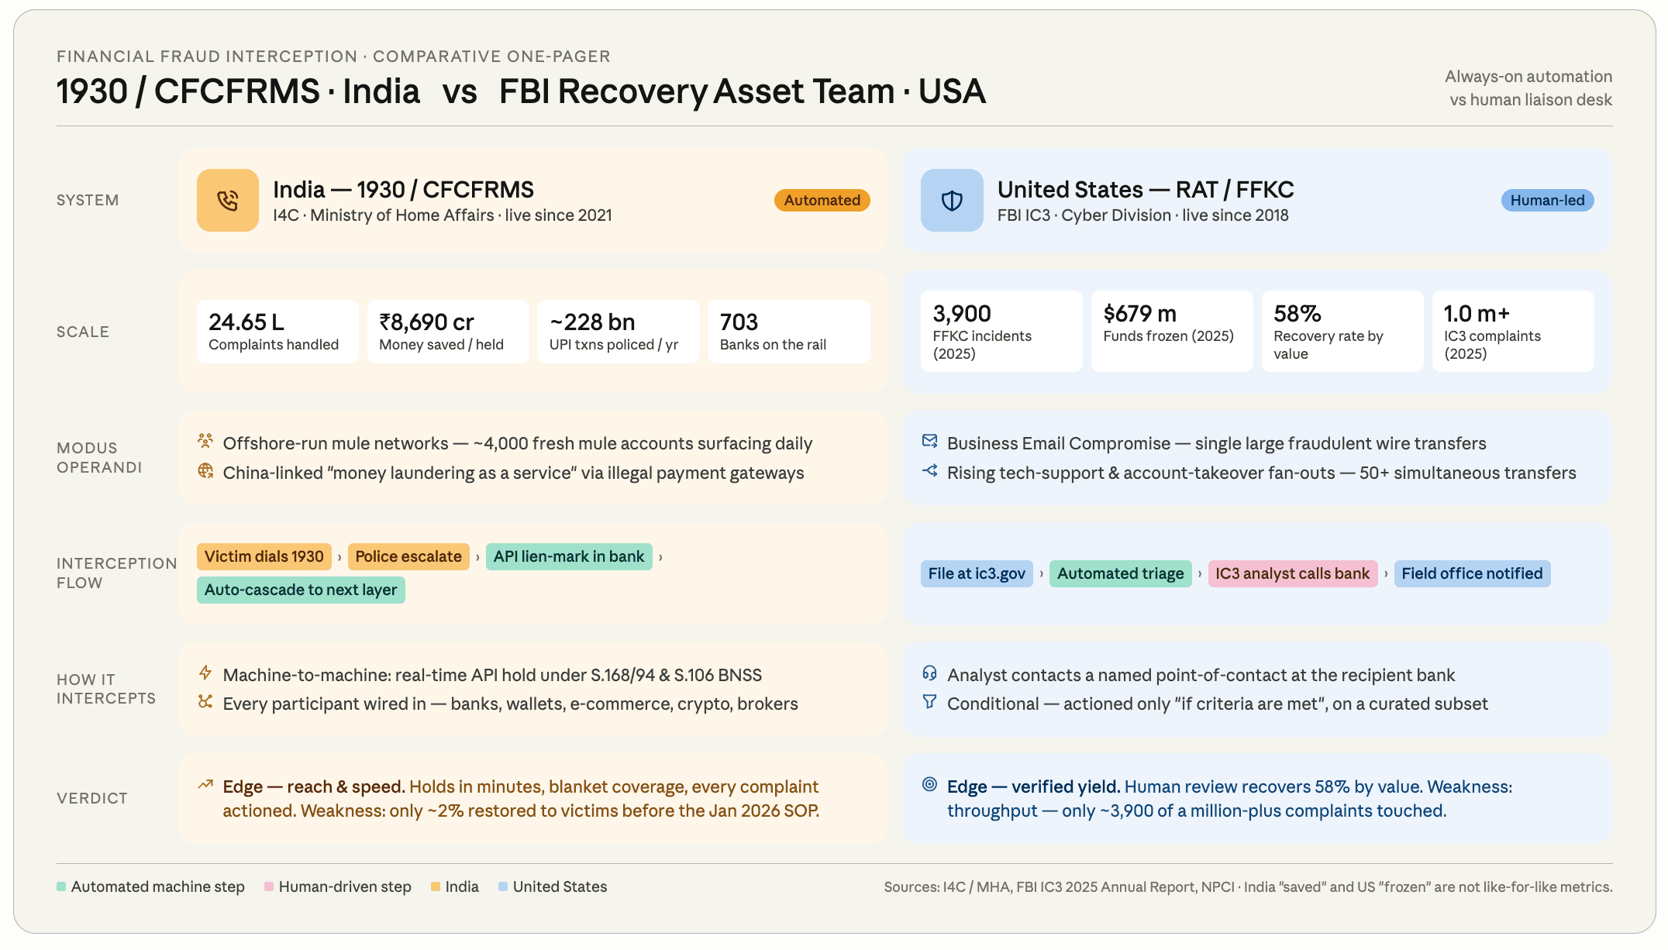Select the Auto-cascade to next layer step
Viewport: 1668px width, 950px height.
[x=301, y=590]
